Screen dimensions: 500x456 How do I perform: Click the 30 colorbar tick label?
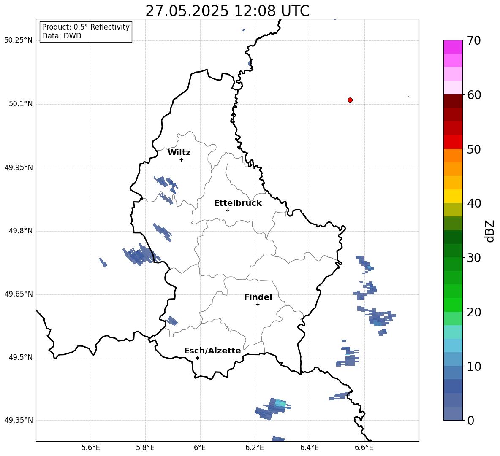click(474, 258)
